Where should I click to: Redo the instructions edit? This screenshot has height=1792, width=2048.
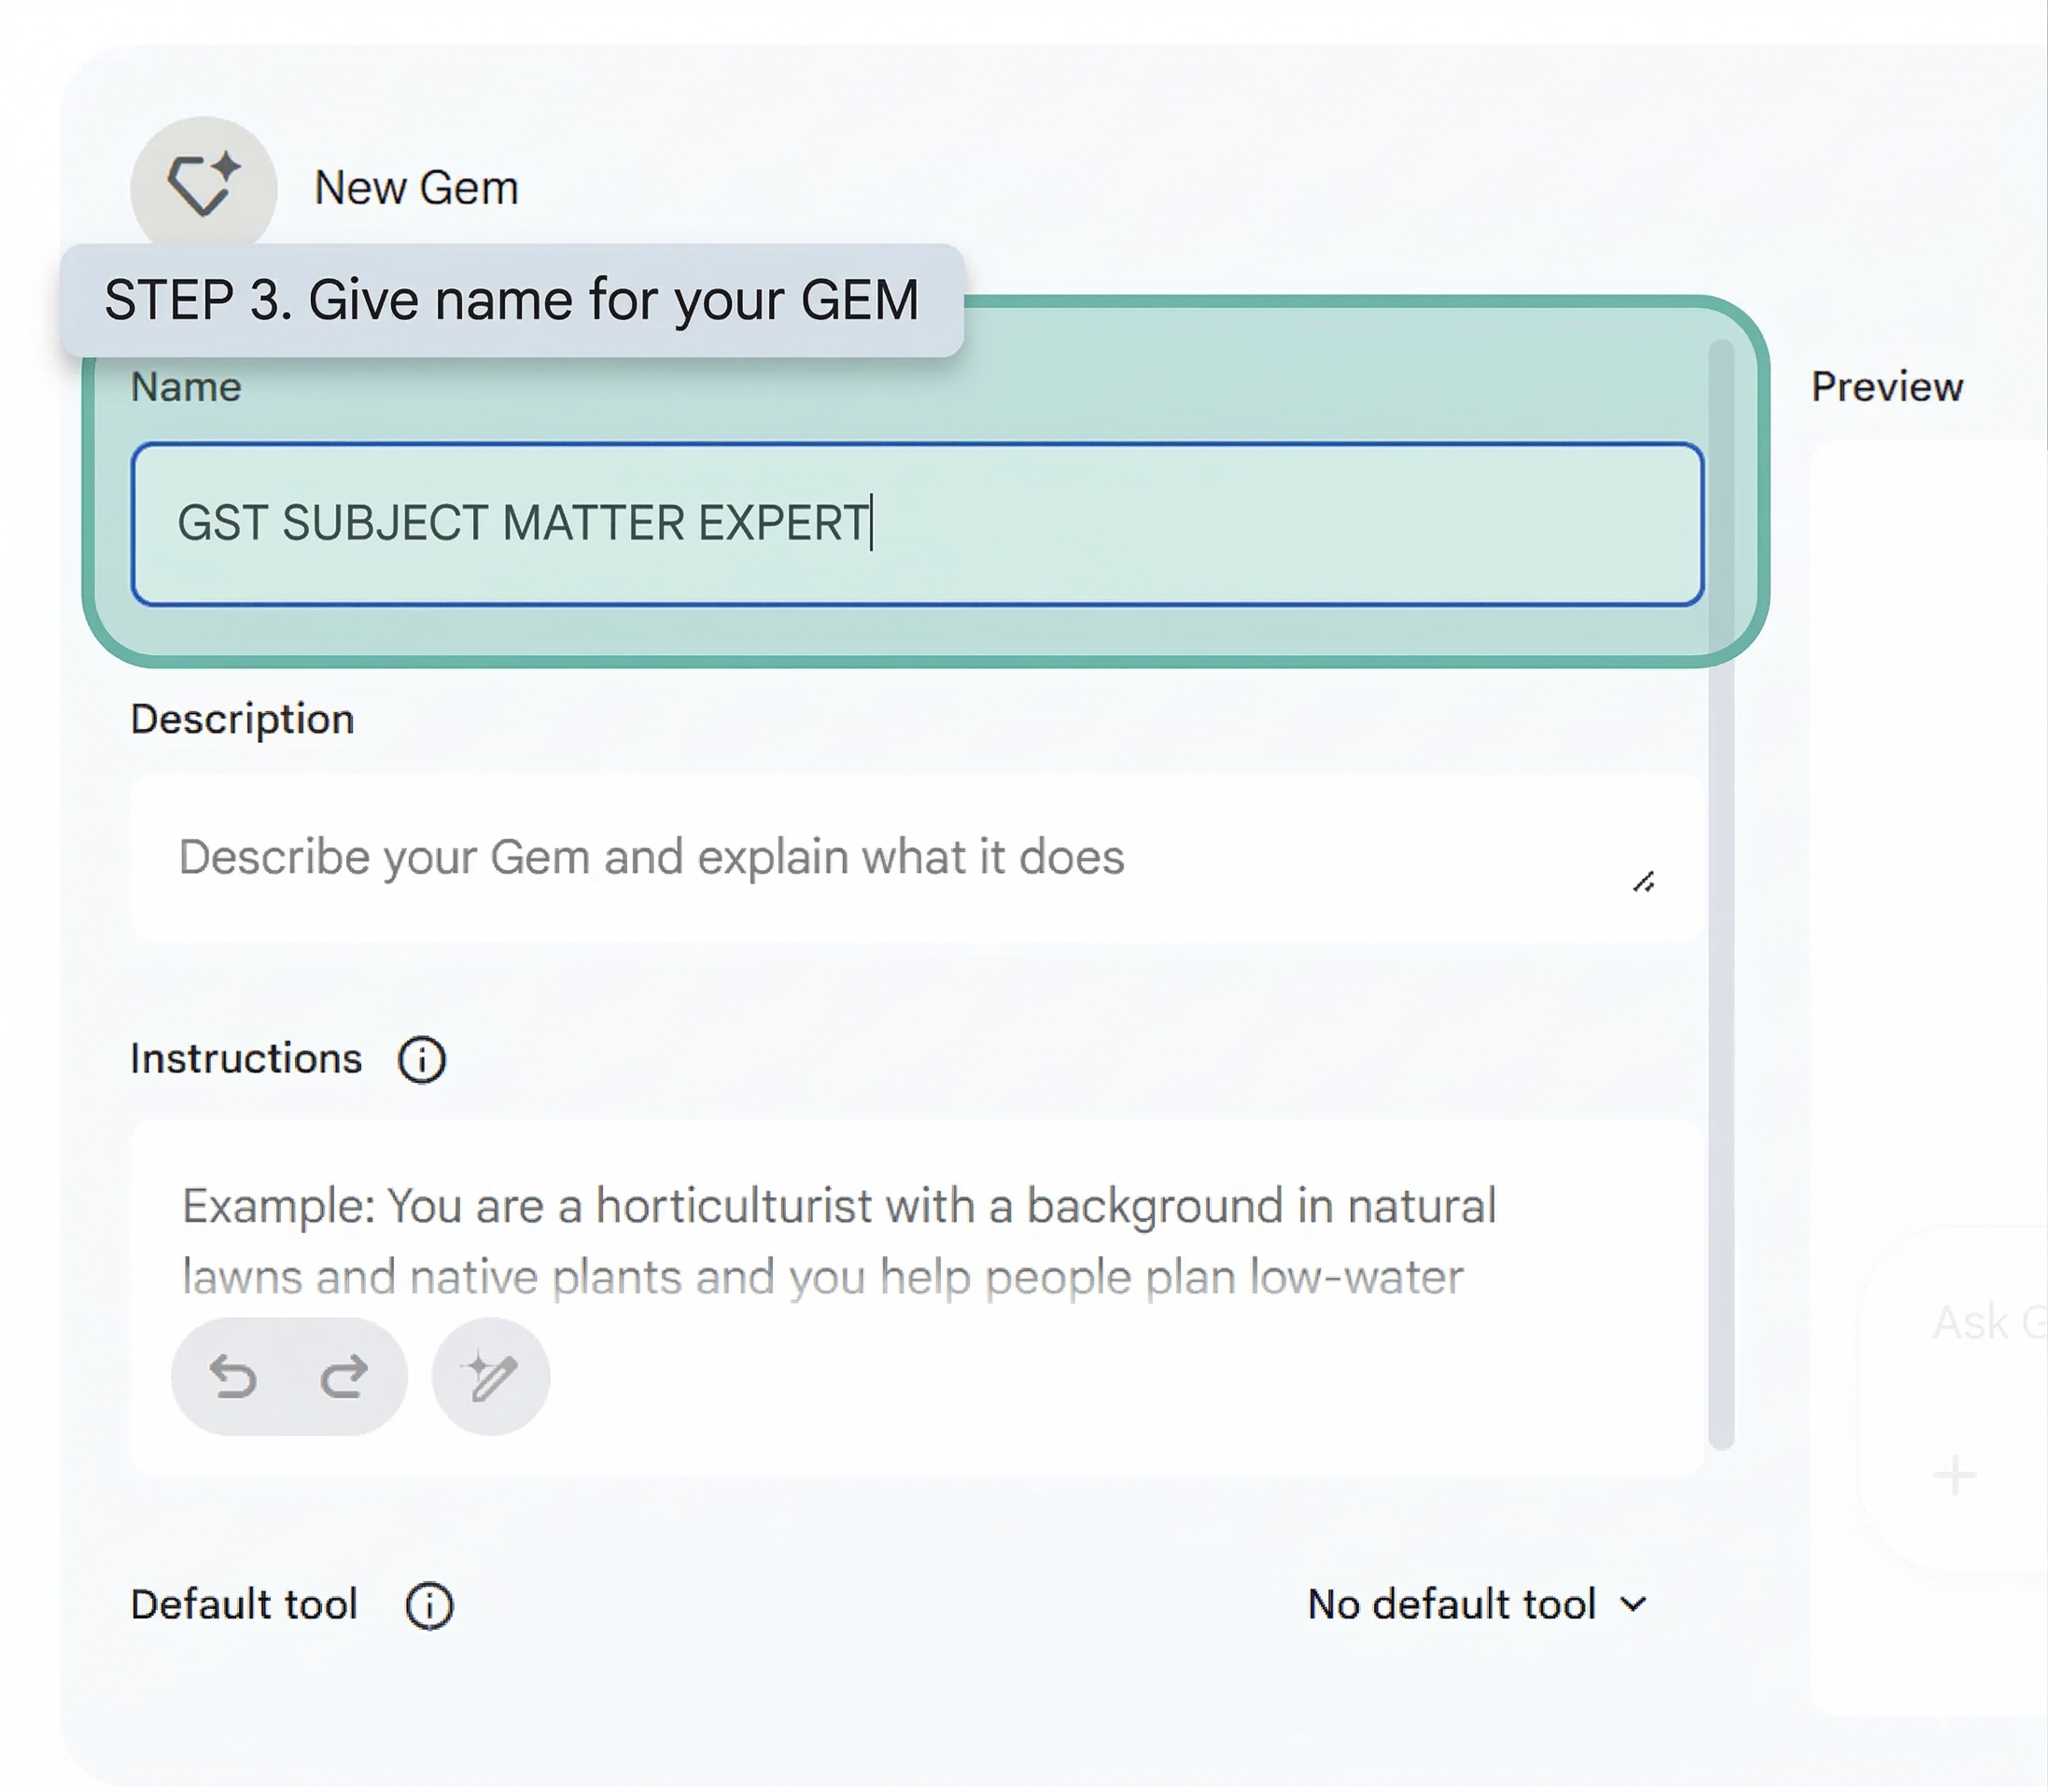[344, 1377]
